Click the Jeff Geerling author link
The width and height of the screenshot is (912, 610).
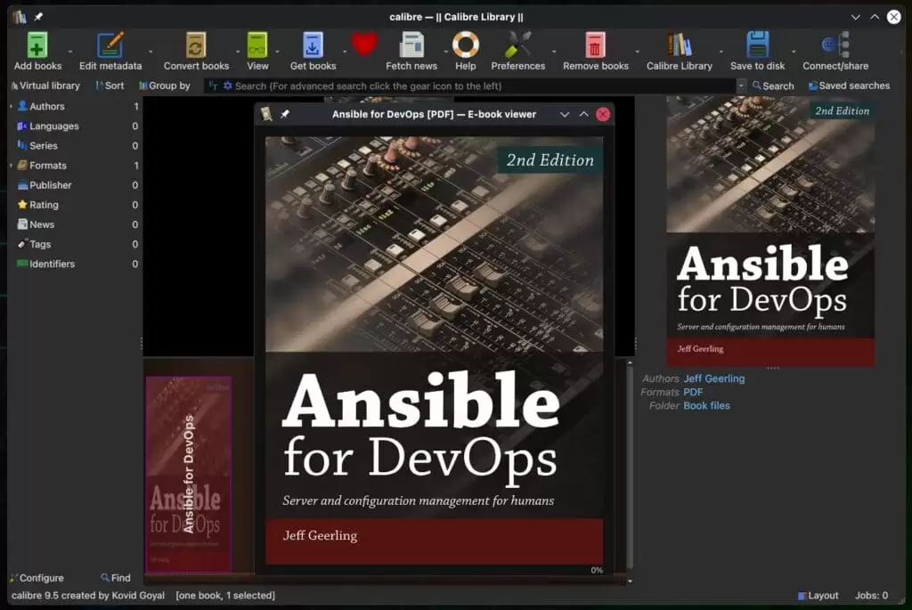point(713,378)
